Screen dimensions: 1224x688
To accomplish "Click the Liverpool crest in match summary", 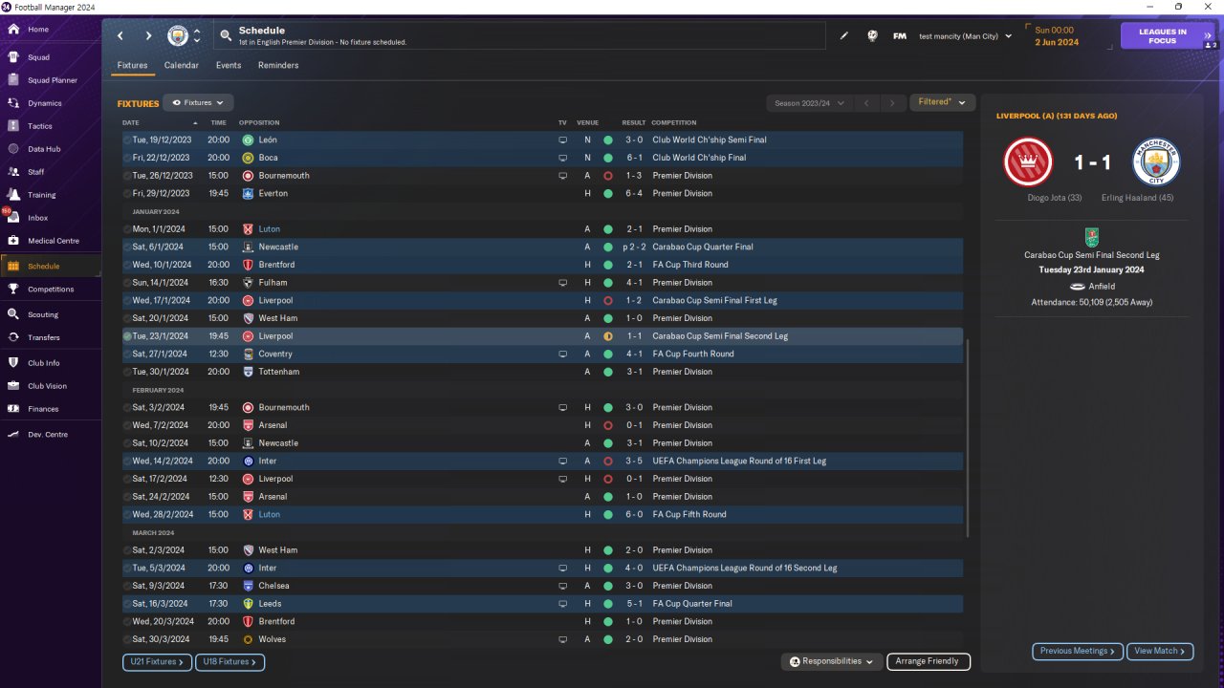I will pos(1028,162).
